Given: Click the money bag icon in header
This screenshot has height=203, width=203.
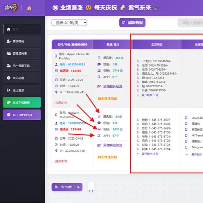Looking at the screenshot, I should (x=29, y=8).
